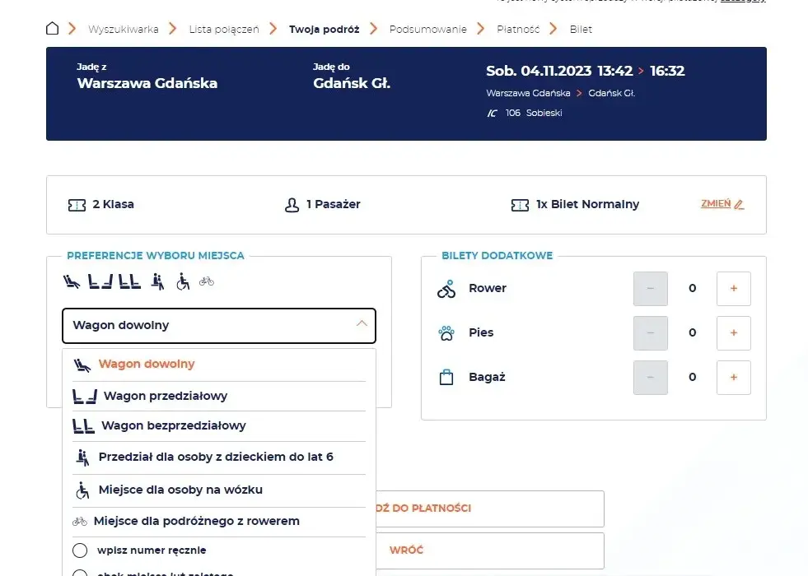Increase Rower ticket count
This screenshot has height=576, width=808.
734,289
